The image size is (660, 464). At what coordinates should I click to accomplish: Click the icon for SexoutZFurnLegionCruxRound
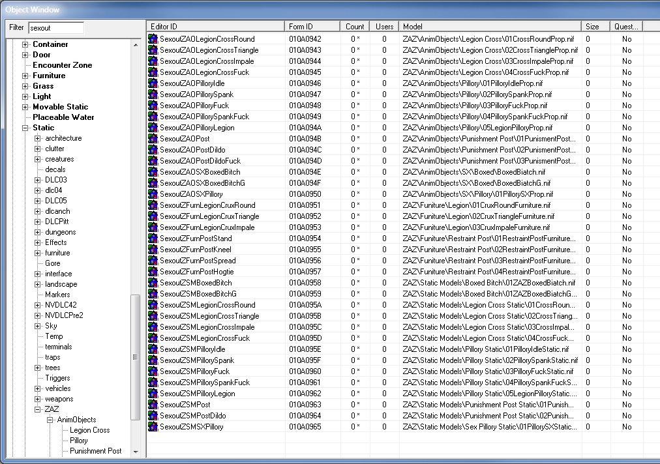(x=153, y=205)
